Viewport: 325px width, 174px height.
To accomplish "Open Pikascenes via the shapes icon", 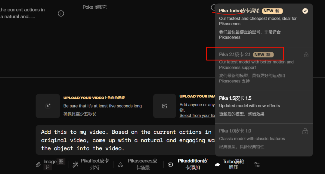I will [x=120, y=165].
